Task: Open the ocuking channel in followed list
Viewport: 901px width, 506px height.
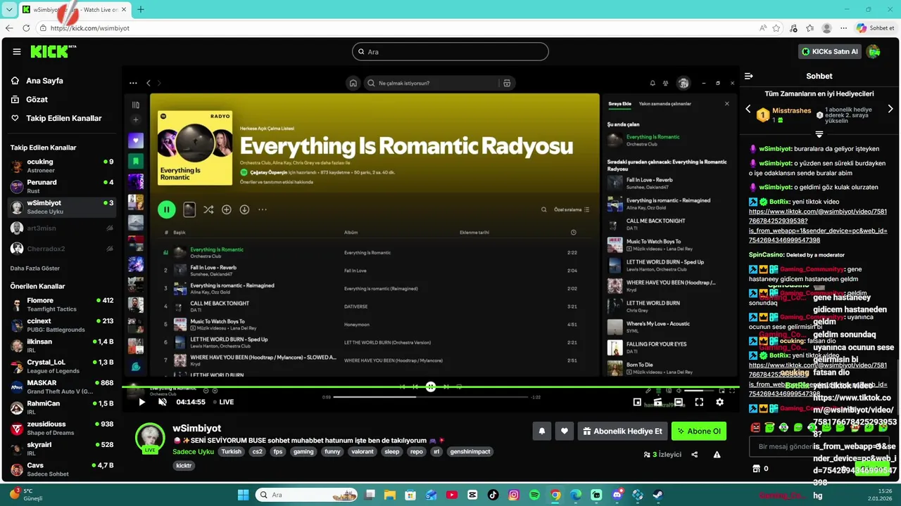Action: 62,166
